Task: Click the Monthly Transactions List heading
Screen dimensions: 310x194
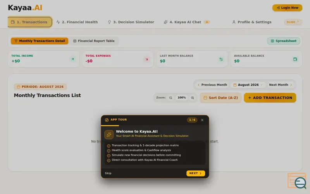Action: point(47,95)
